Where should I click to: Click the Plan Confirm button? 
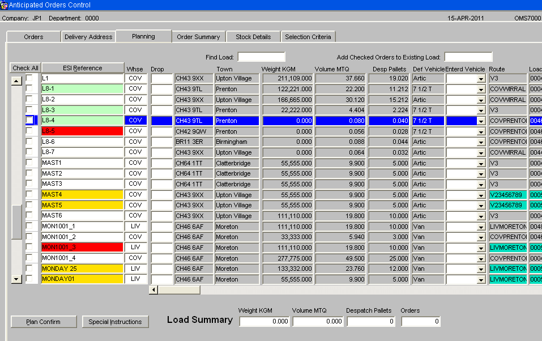pos(44,322)
